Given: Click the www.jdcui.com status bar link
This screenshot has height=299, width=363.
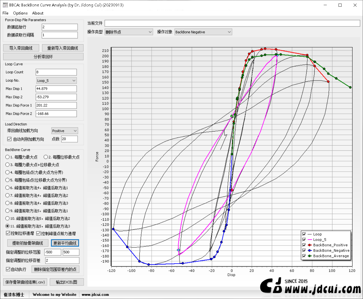Looking at the screenshot, I should 95,295.
